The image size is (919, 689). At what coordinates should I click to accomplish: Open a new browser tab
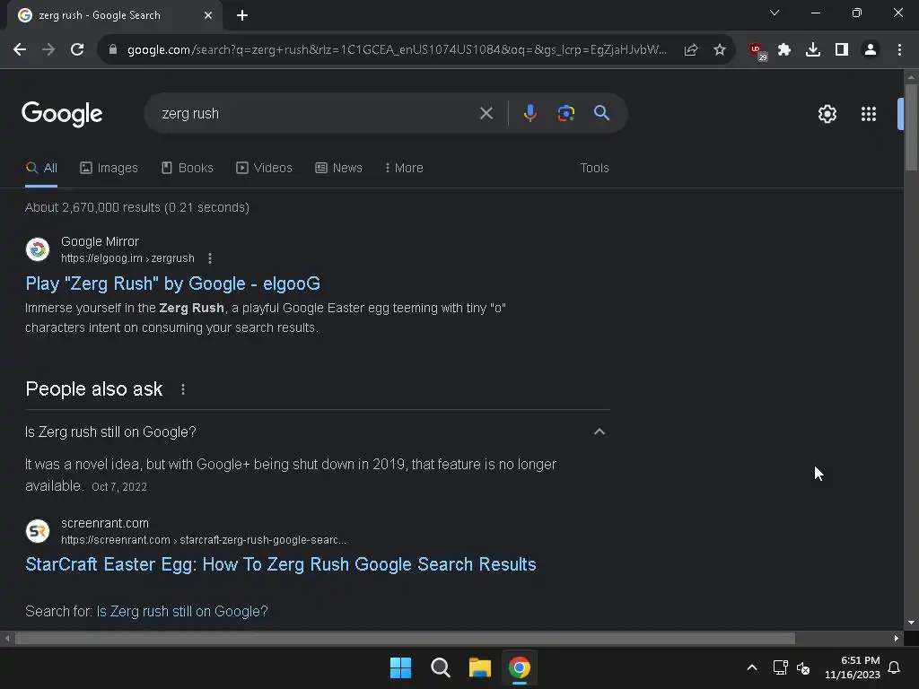coord(242,16)
